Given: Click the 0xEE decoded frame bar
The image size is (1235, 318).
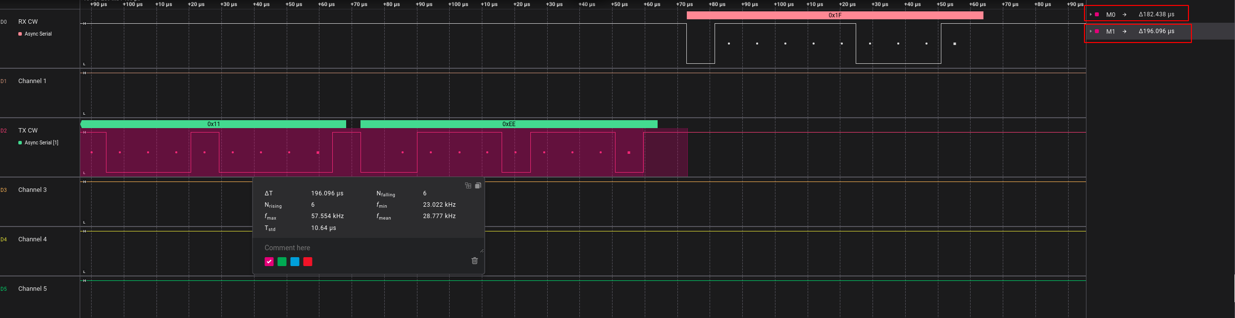Looking at the screenshot, I should (509, 124).
